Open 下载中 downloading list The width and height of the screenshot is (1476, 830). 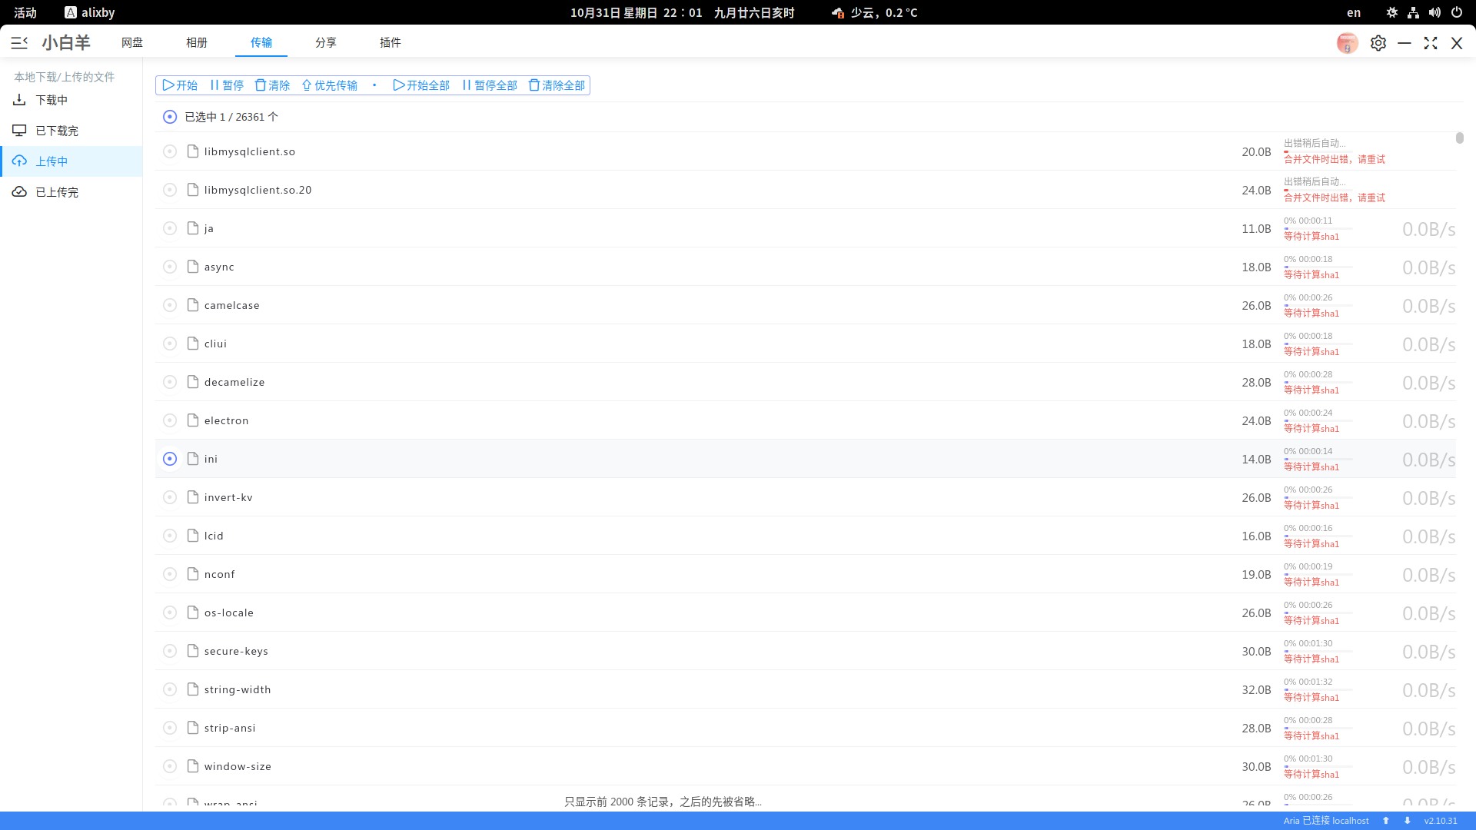71,100
